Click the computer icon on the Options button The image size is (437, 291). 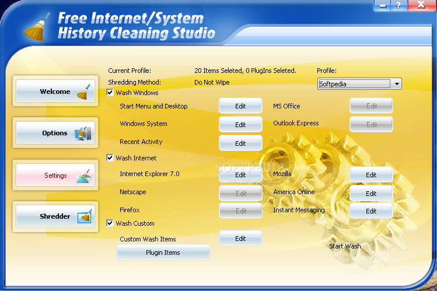pyautogui.click(x=83, y=133)
